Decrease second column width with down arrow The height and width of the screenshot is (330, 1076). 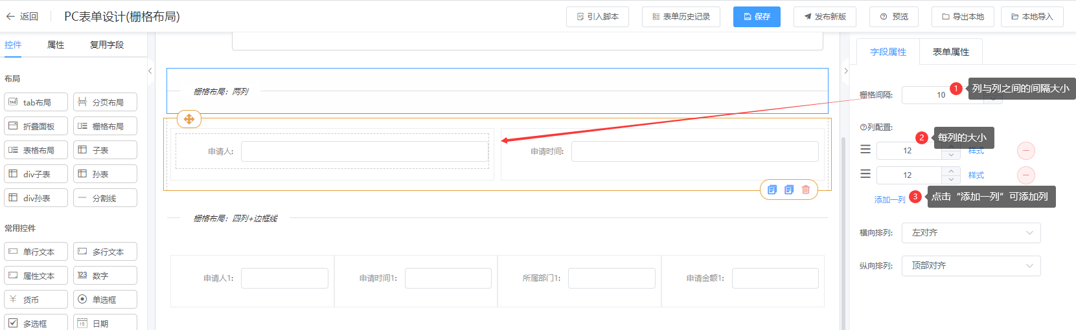[951, 180]
